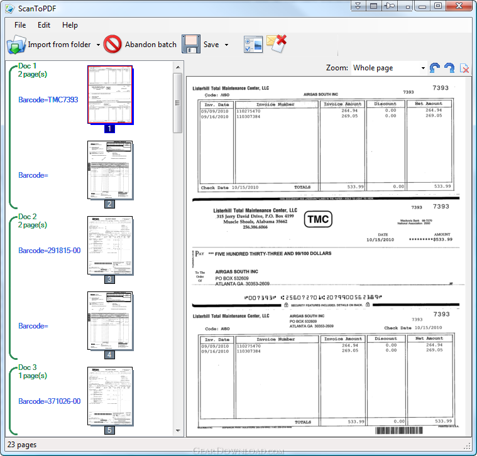Expand the Import from folder dropdown arrow
This screenshot has width=477, height=456.
tap(98, 45)
